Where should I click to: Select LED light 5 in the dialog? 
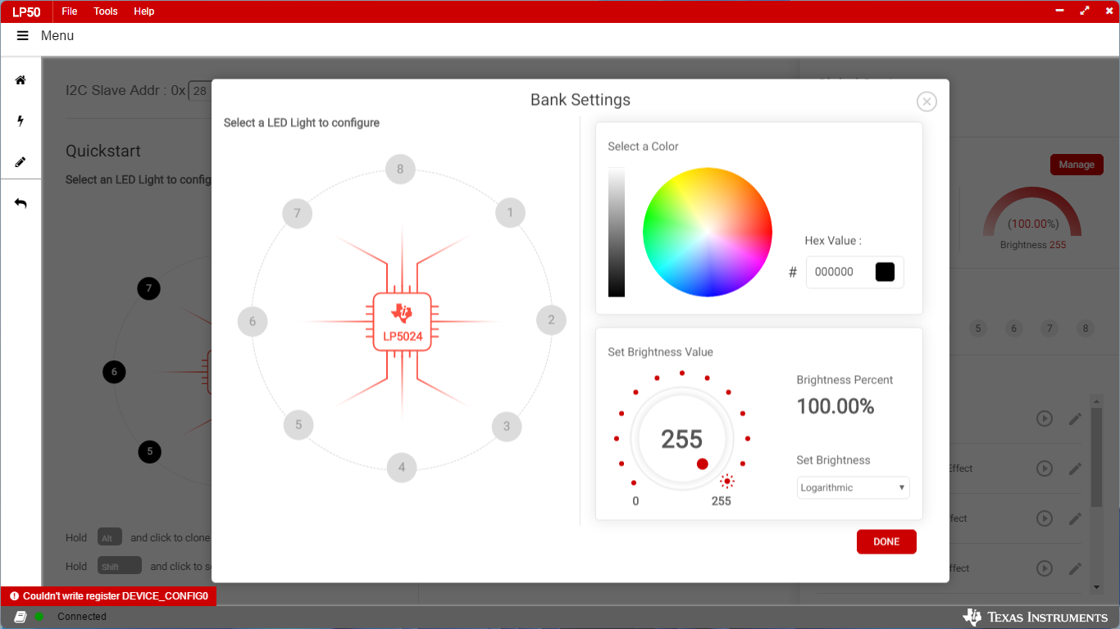tap(298, 425)
